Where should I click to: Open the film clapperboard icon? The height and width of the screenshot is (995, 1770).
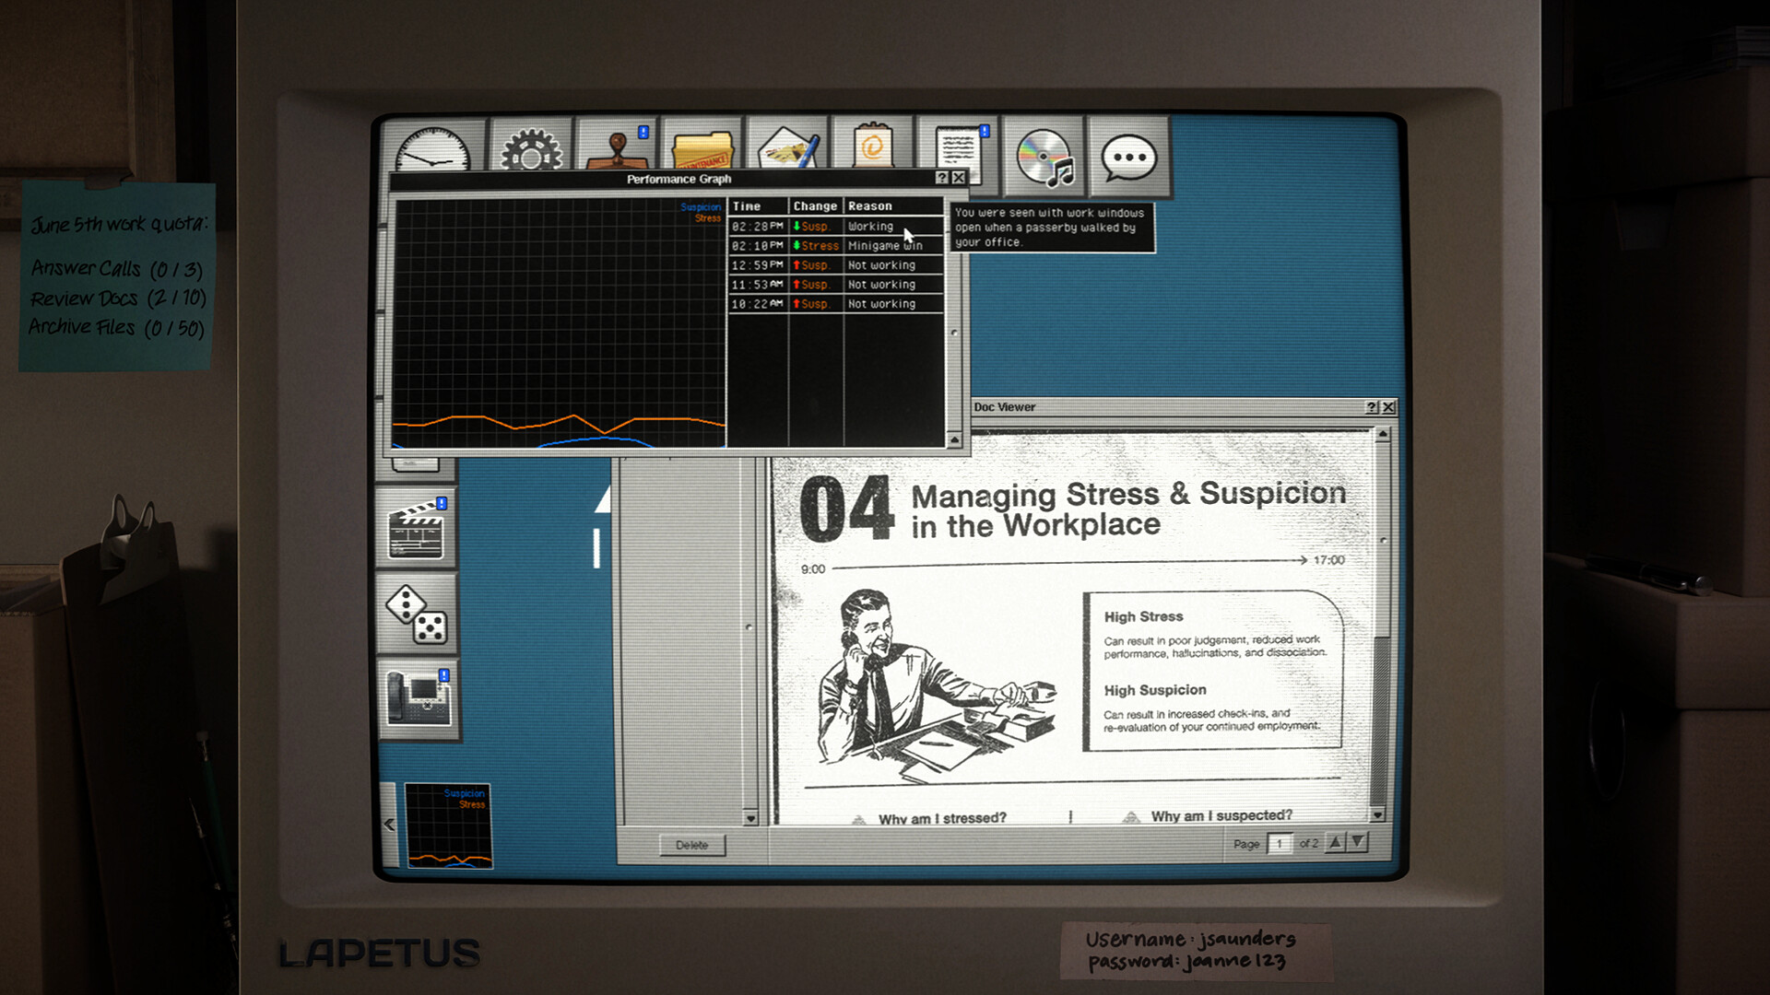click(x=417, y=530)
